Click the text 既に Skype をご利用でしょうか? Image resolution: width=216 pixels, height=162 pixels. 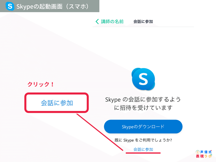point(143,140)
